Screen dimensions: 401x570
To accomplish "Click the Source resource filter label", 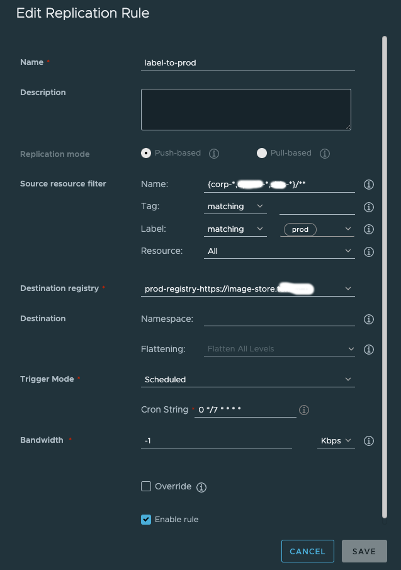I will pyautogui.click(x=63, y=184).
